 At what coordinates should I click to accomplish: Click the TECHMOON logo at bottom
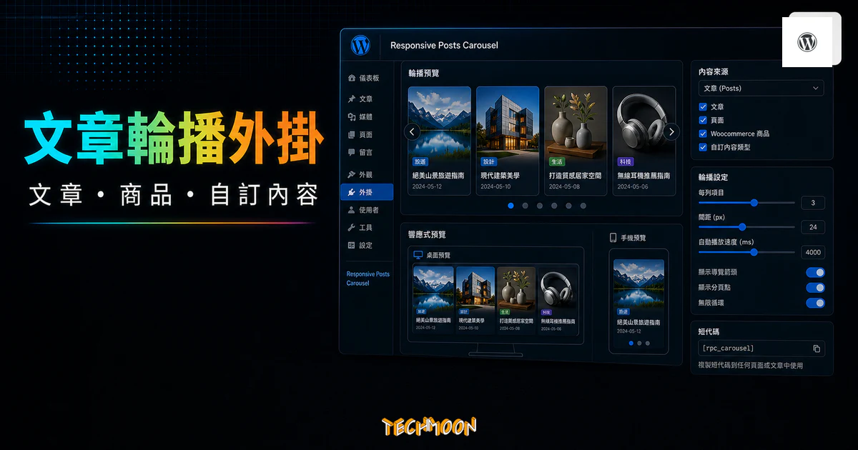[429, 427]
